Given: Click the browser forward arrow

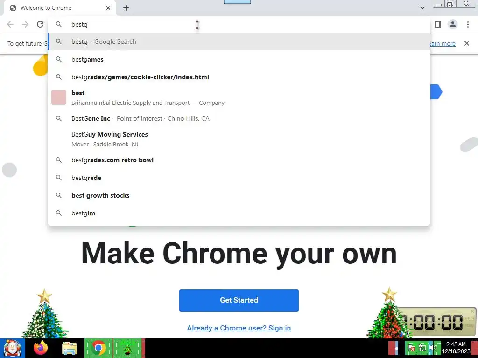Looking at the screenshot, I should [25, 24].
